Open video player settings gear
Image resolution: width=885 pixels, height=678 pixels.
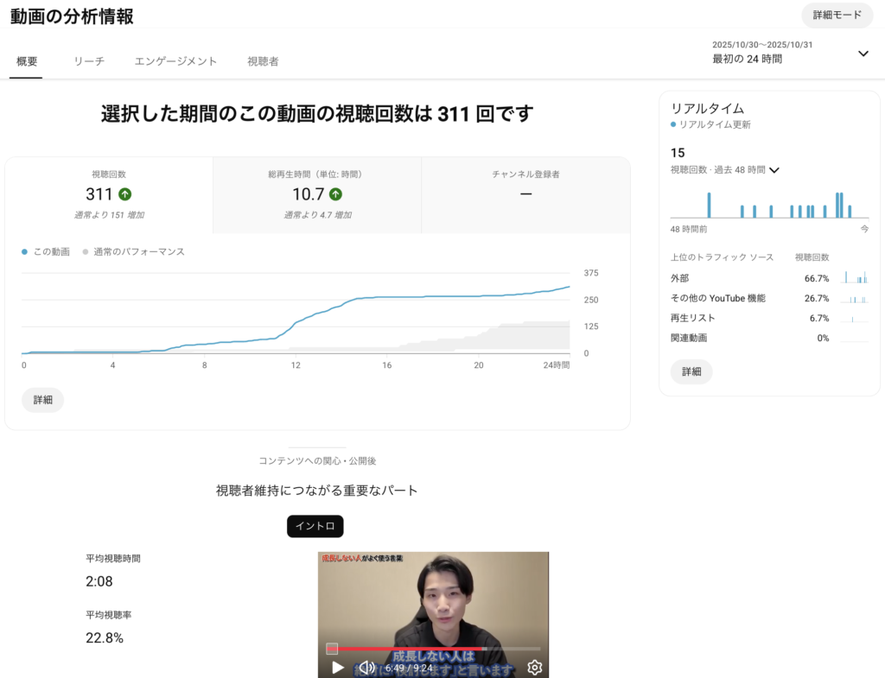tap(534, 667)
